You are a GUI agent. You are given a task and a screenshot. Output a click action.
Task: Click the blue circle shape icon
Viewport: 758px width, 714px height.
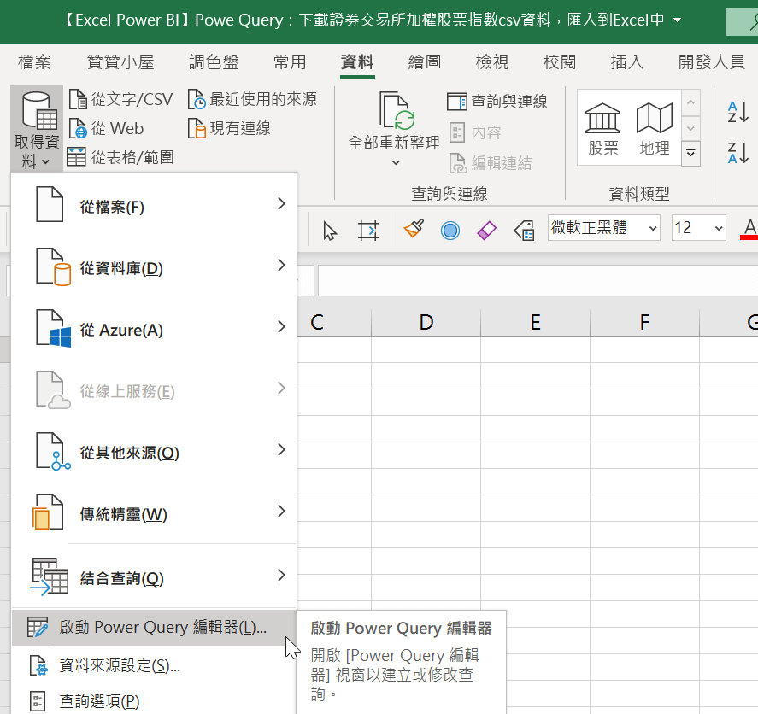pyautogui.click(x=450, y=231)
